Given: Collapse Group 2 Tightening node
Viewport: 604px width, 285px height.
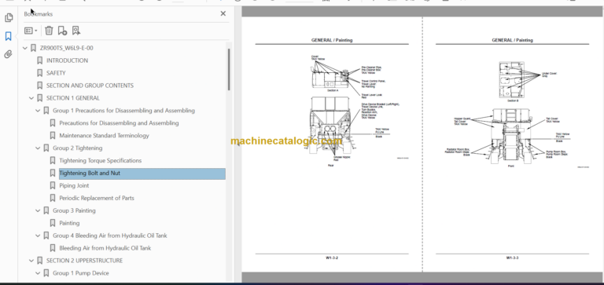Looking at the screenshot, I should coord(38,148).
